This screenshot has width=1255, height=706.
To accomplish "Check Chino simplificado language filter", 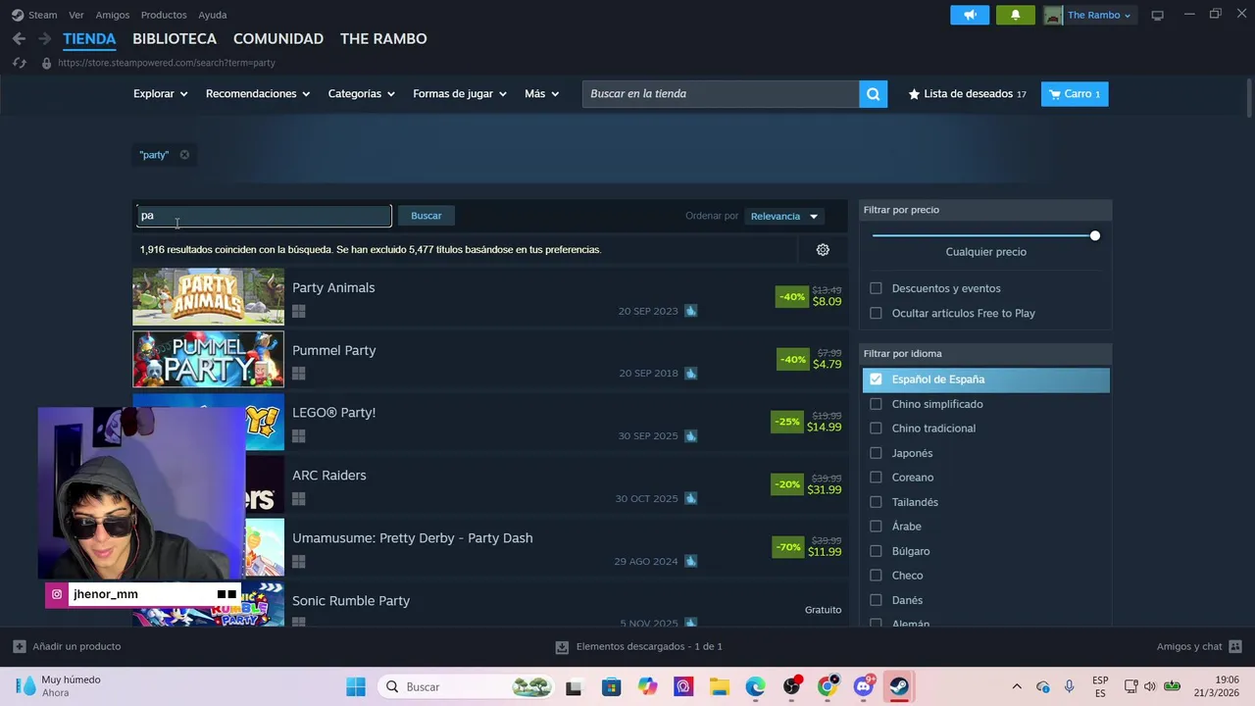I will click(876, 404).
